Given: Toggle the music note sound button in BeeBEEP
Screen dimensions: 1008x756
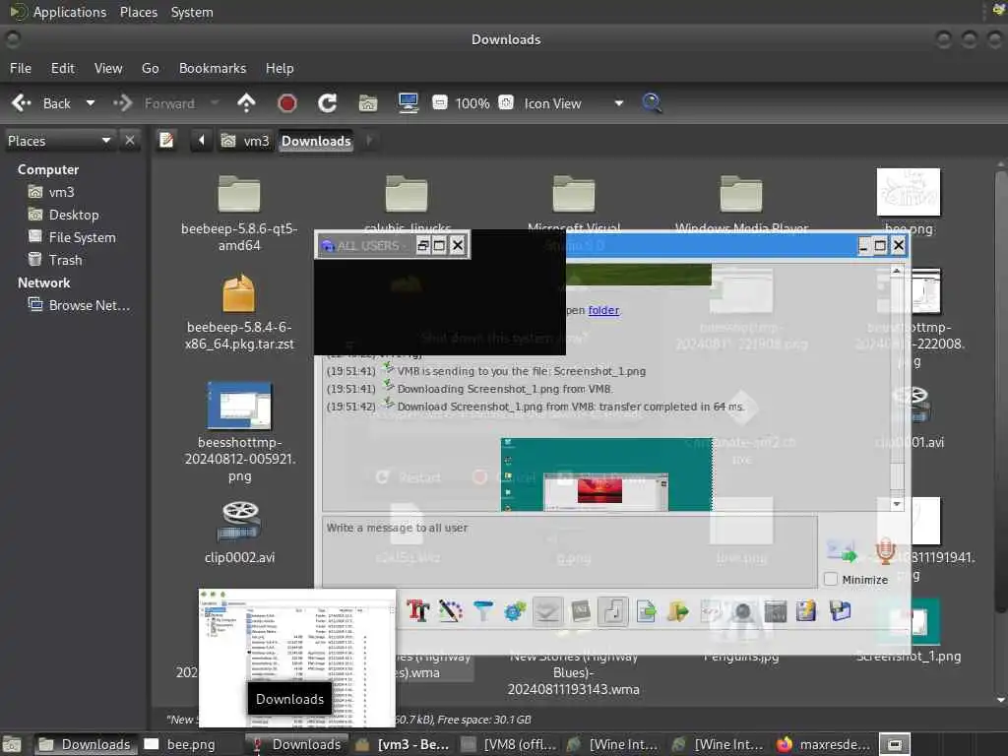Looking at the screenshot, I should tap(612, 610).
